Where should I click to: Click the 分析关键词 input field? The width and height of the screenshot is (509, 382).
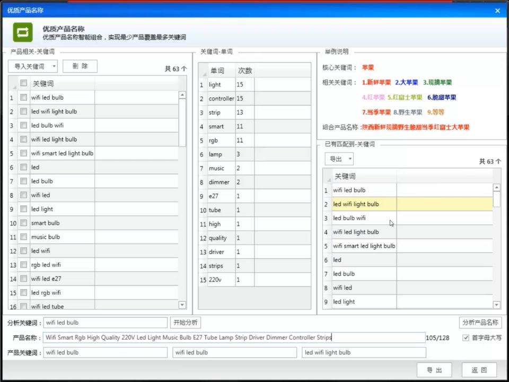[x=106, y=323]
